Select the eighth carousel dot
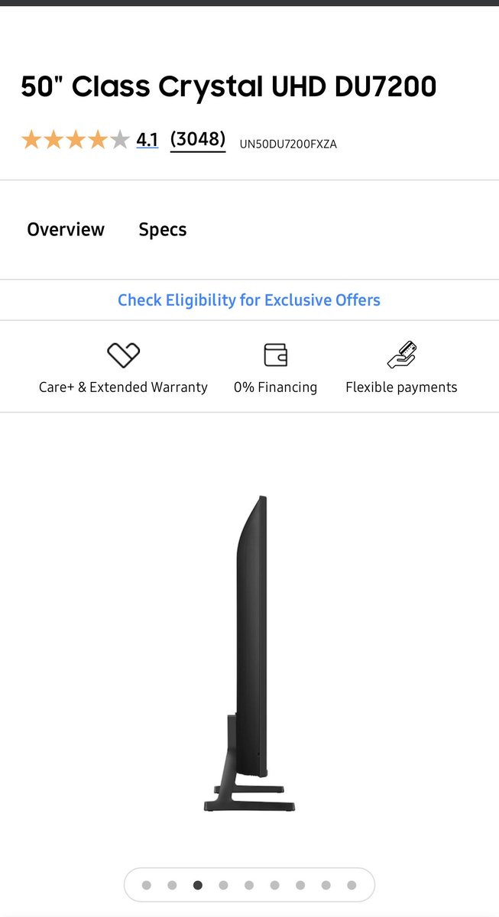 [326, 885]
